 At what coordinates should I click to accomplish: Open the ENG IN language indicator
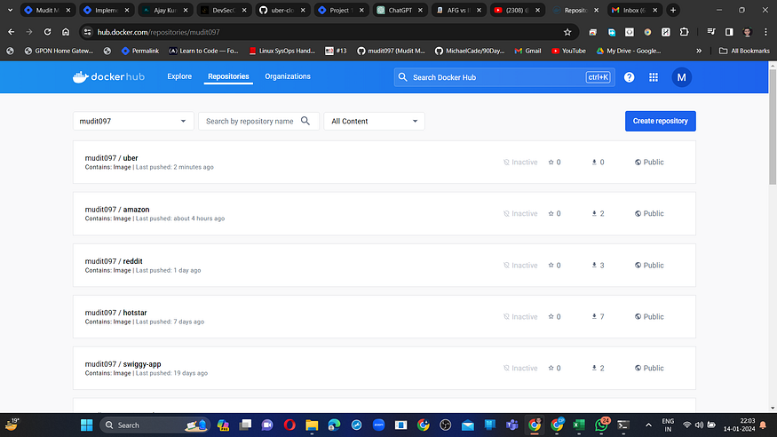coord(668,425)
